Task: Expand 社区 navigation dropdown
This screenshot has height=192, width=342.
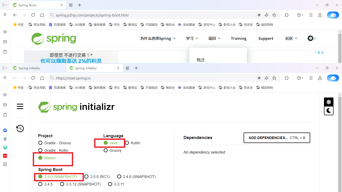Action: point(291,38)
